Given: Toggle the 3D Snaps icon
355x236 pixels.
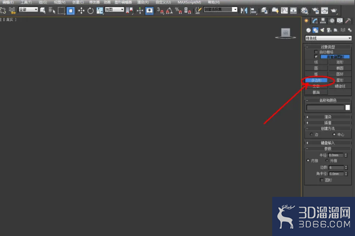Looking at the screenshot, I should coord(160,10).
